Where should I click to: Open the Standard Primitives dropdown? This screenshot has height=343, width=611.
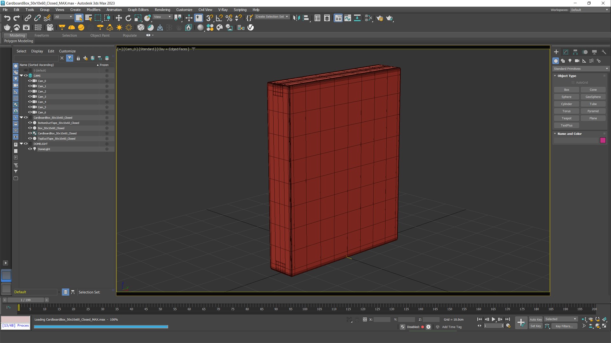pos(580,69)
